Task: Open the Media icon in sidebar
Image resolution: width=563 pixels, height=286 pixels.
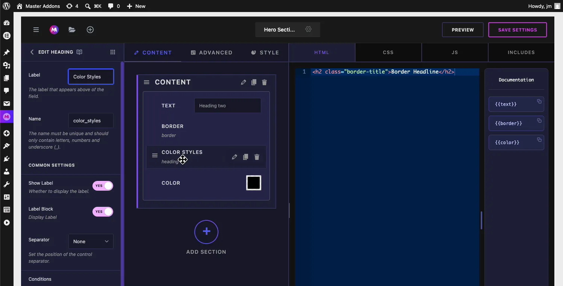Action: (x=6, y=65)
